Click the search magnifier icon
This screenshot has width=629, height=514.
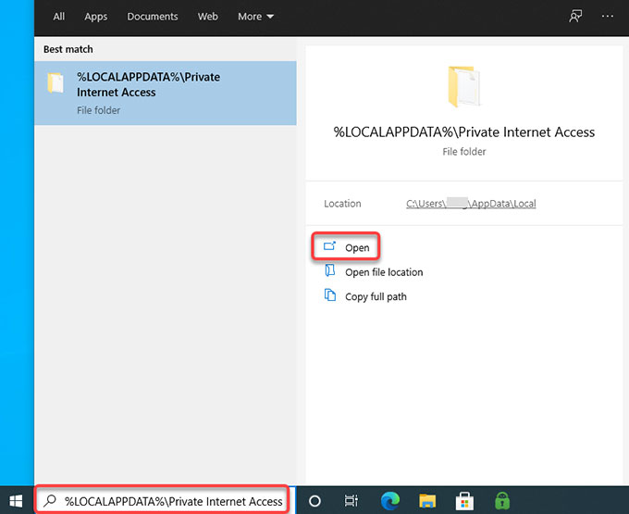point(50,500)
